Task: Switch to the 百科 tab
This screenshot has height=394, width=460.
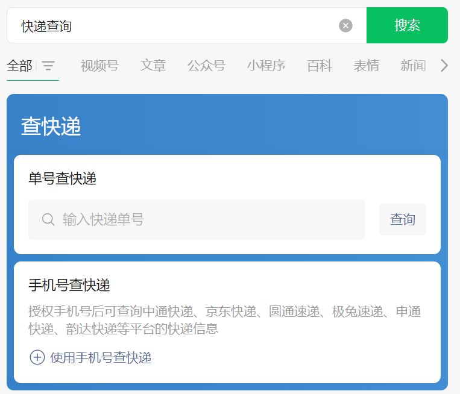Action: (320, 66)
